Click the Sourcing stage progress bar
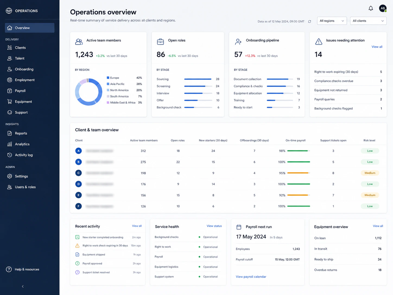This screenshot has width=393, height=295. [x=198, y=79]
